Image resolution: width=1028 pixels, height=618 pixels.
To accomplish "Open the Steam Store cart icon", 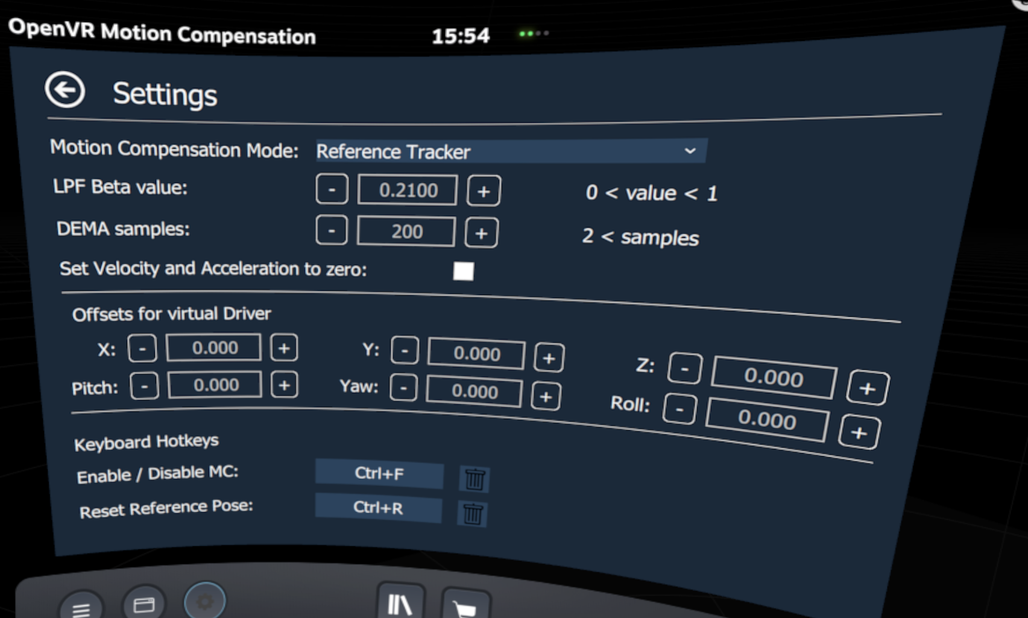I will 465,605.
